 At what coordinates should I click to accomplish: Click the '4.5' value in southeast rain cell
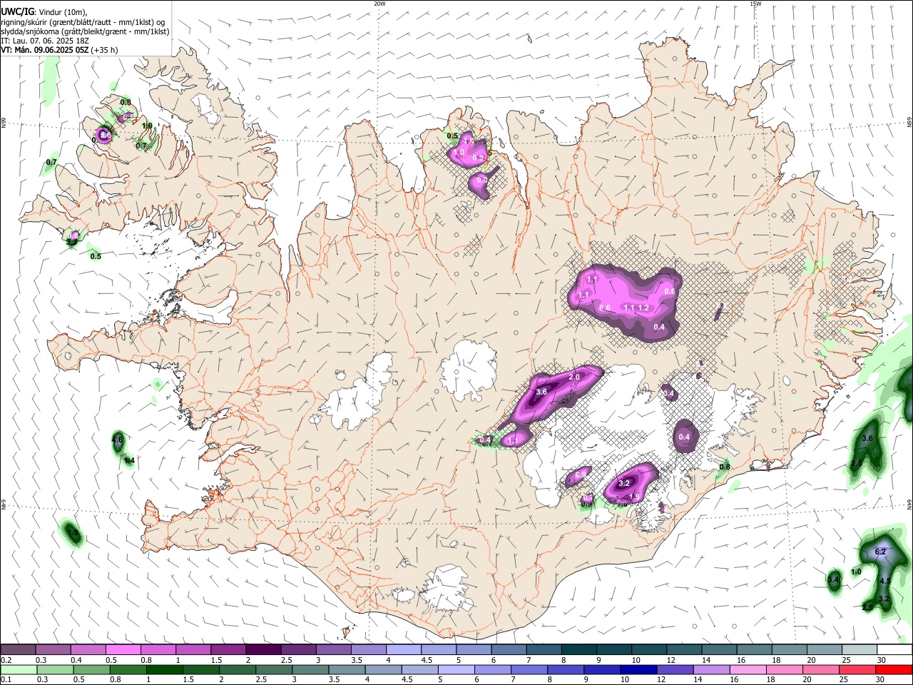tap(885, 582)
